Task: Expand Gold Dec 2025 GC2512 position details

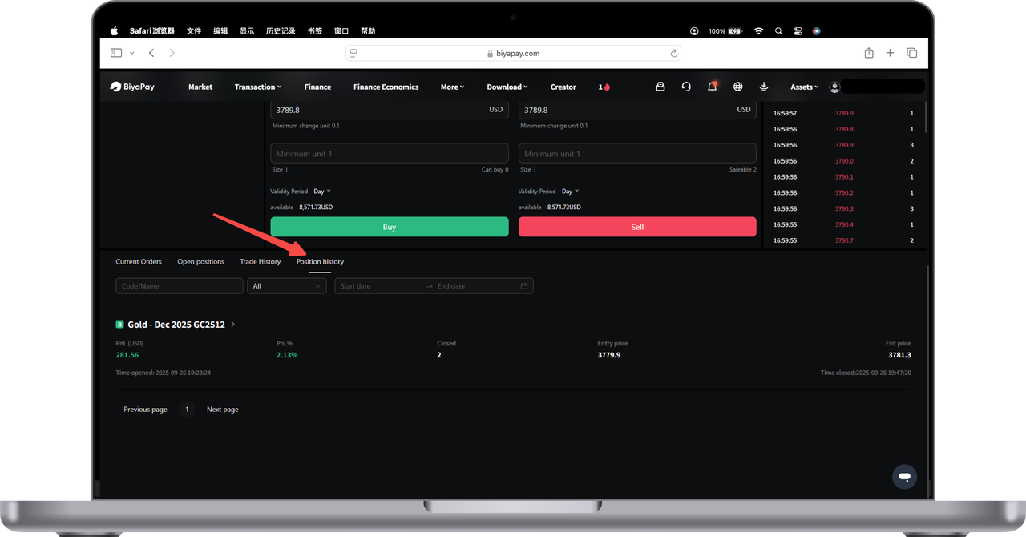Action: click(x=232, y=325)
